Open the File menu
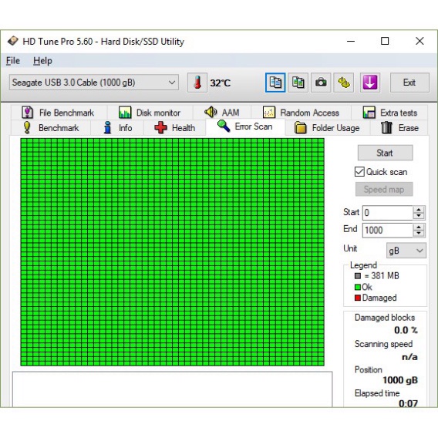The height and width of the screenshot is (438, 438). pyautogui.click(x=13, y=61)
